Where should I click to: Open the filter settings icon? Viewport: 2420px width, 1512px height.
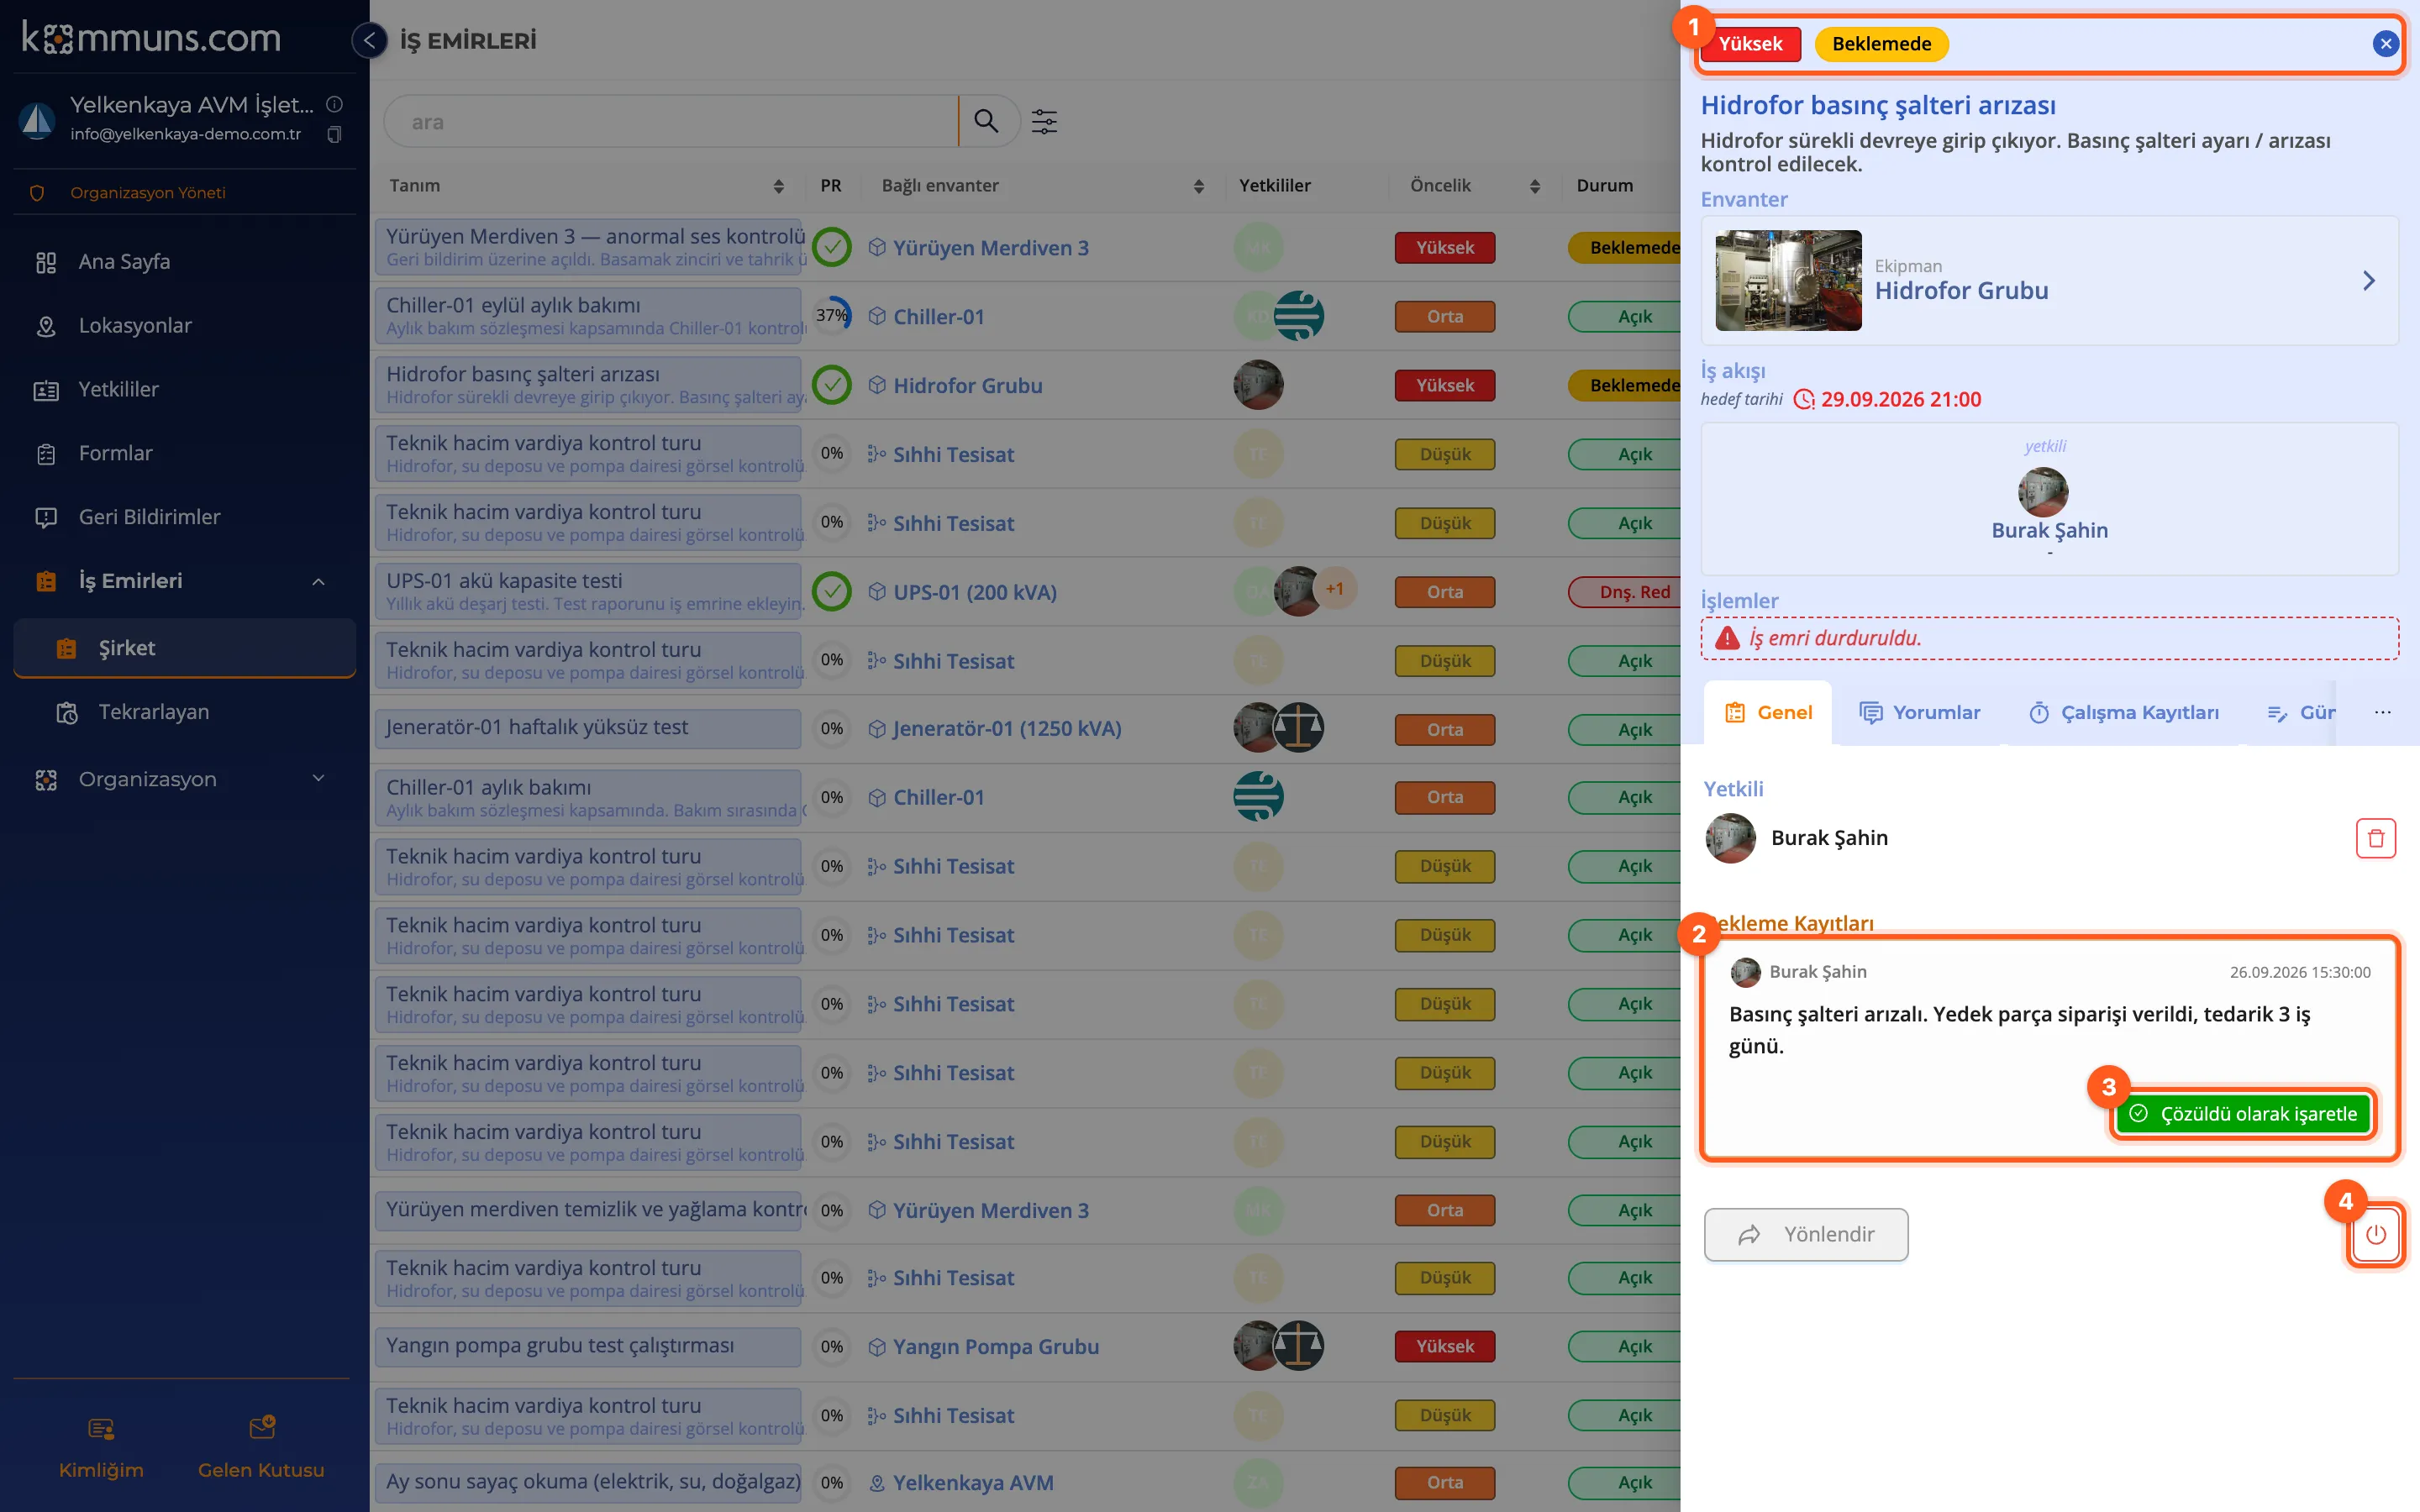[x=1044, y=121]
